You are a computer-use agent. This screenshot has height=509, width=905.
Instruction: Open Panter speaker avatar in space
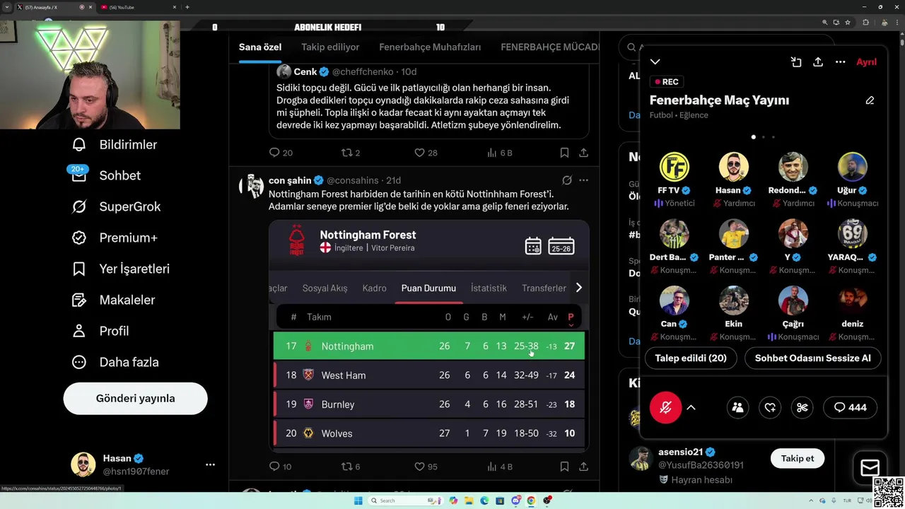pyautogui.click(x=733, y=234)
